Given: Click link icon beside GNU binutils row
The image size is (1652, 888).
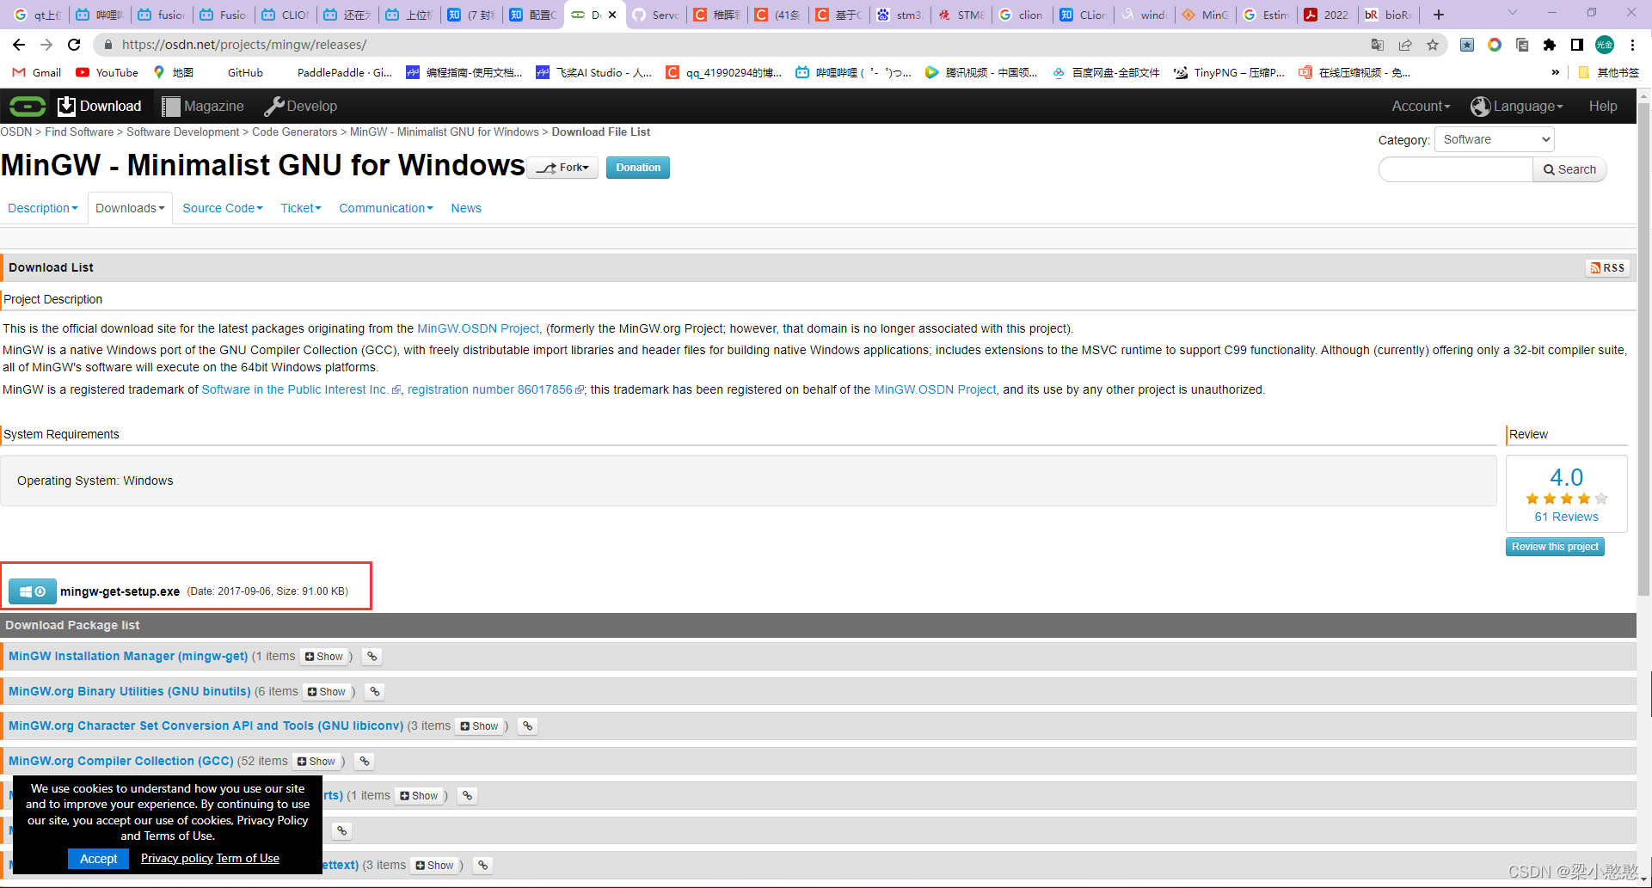Looking at the screenshot, I should click(374, 692).
